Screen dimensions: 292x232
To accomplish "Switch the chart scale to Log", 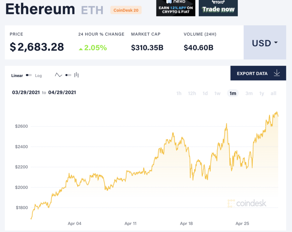I will pos(38,76).
